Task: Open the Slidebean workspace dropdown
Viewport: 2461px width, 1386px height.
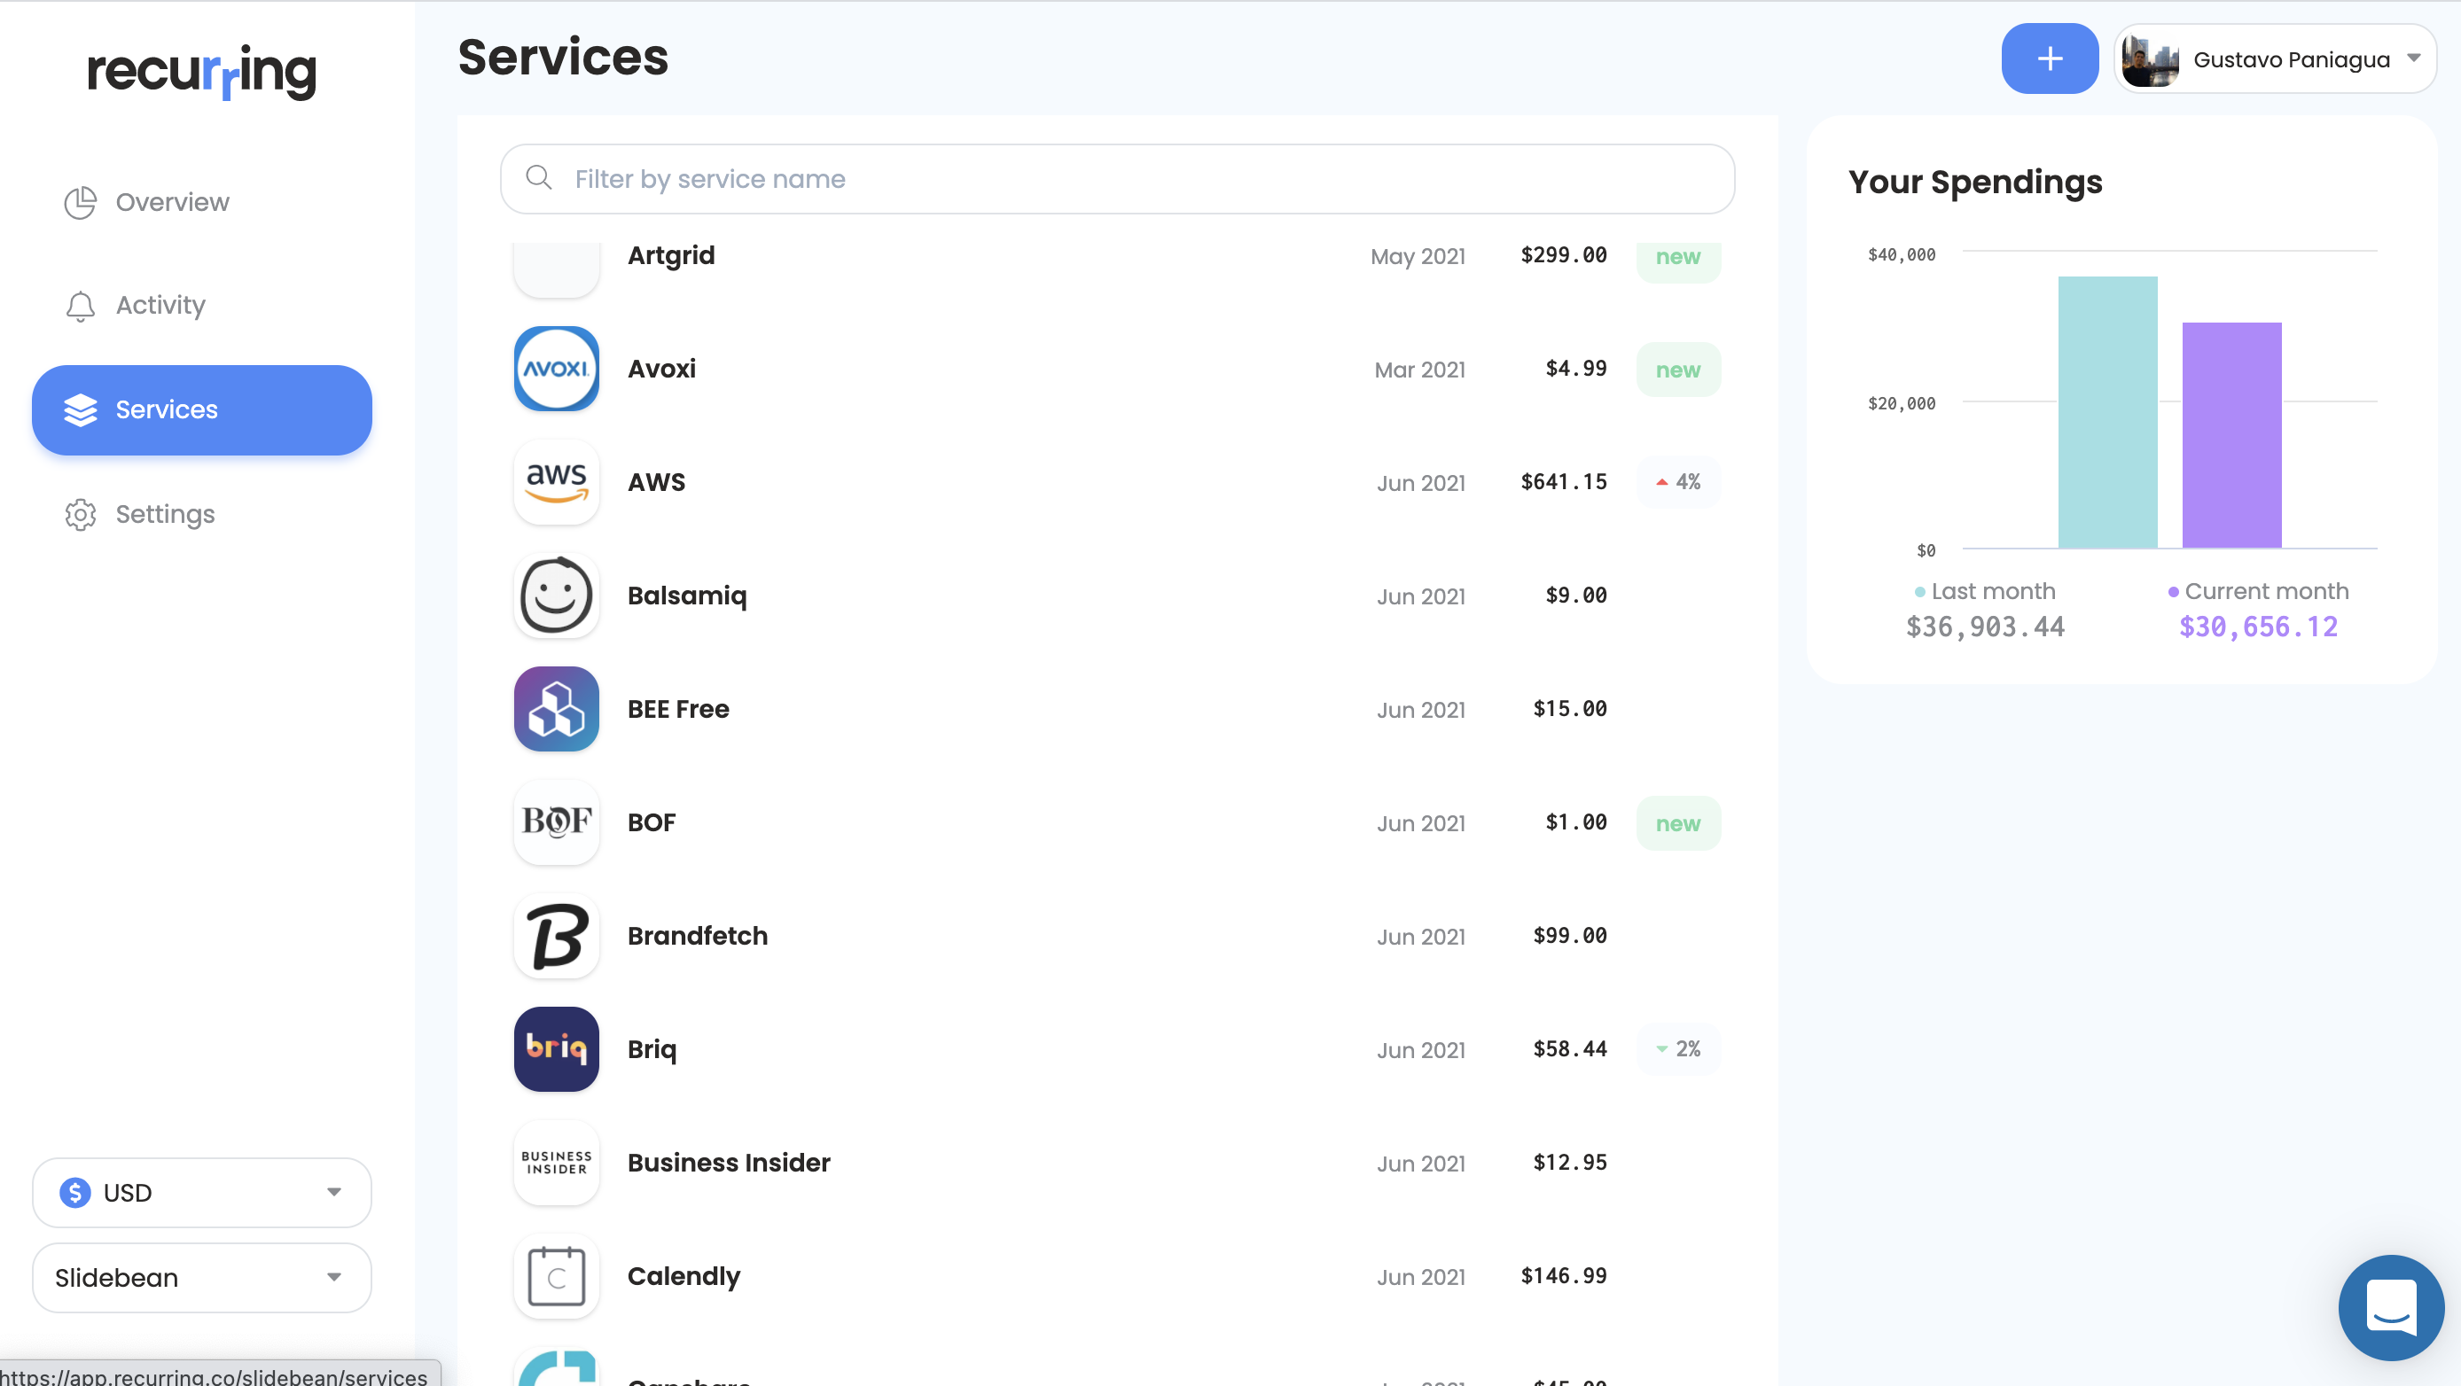Action: [x=201, y=1277]
